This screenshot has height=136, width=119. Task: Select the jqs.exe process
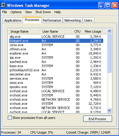click(56, 58)
